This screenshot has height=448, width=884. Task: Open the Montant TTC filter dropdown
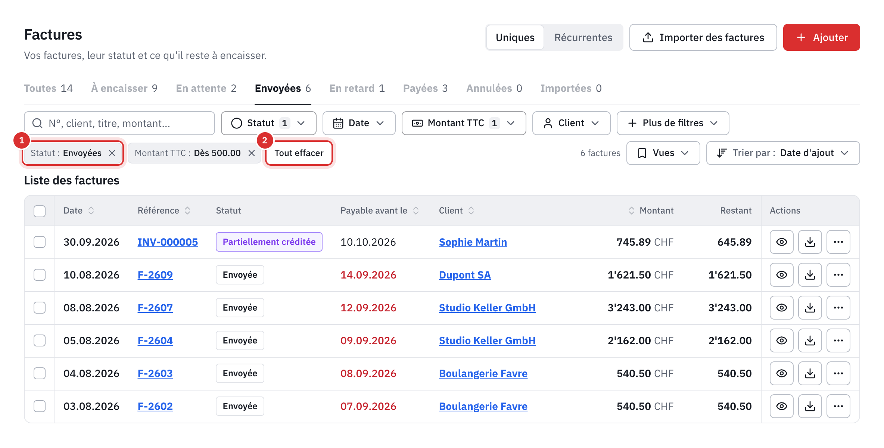[464, 123]
